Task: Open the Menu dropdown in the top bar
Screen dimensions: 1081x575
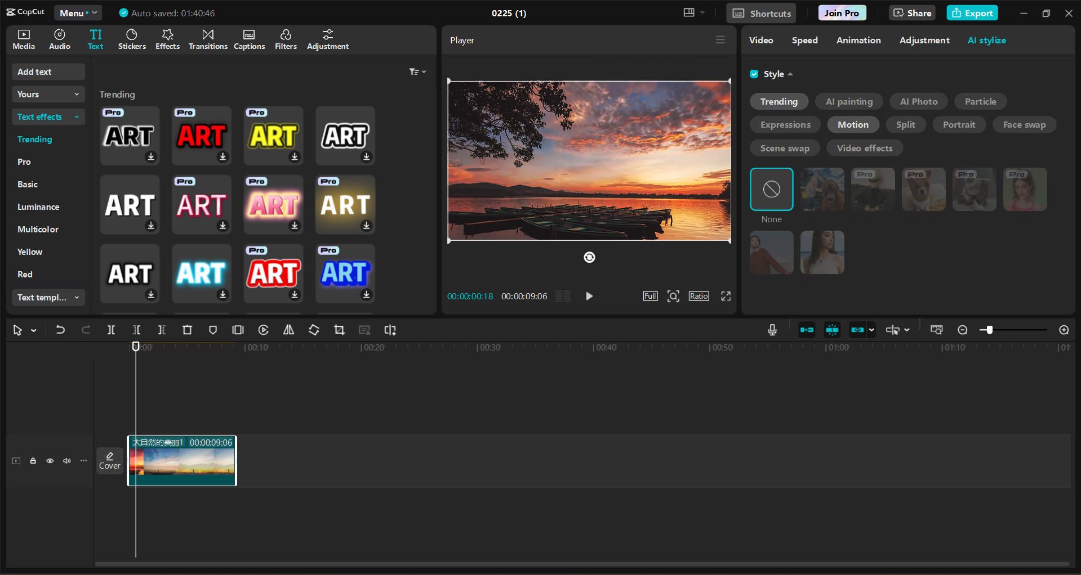Action: coord(78,12)
